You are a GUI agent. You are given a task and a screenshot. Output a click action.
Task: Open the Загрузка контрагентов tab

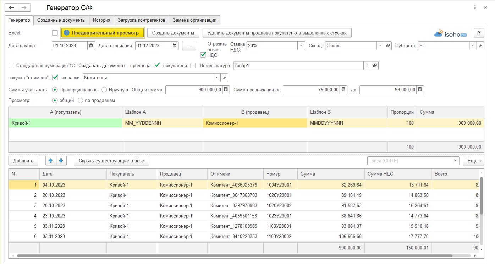click(x=142, y=20)
